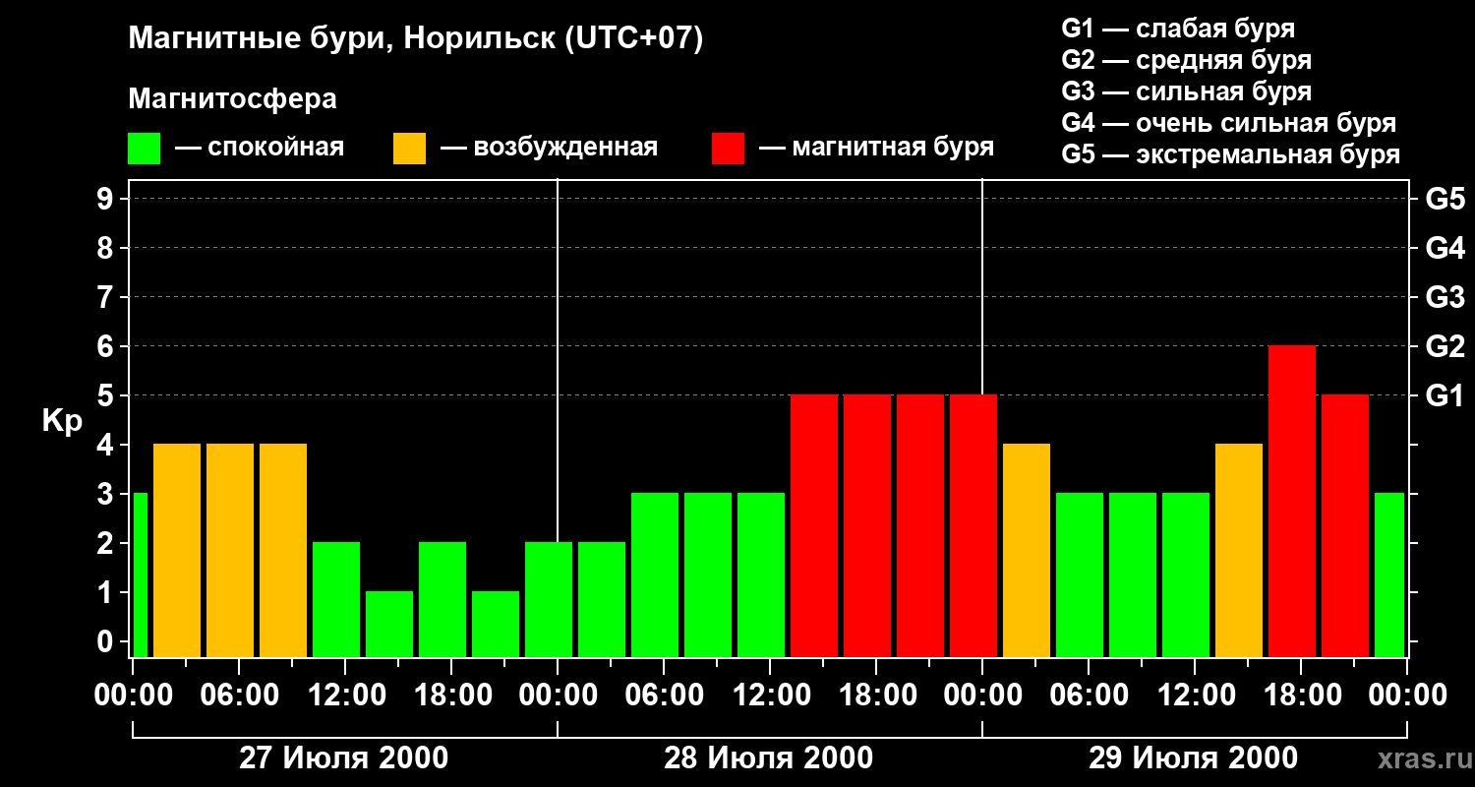Click the '— магнитная буря' legend label
This screenshot has width=1475, height=787.
pos(876,149)
